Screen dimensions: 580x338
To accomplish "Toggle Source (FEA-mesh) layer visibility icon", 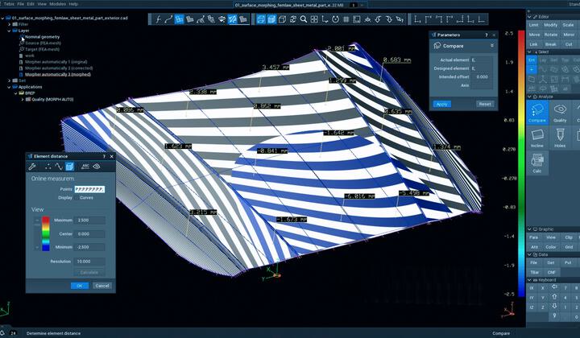I will click(x=22, y=43).
